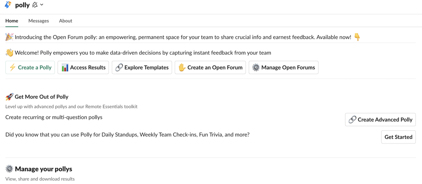This screenshot has width=422, height=184.
Task: Click the Explore Templates button
Action: [x=142, y=68]
